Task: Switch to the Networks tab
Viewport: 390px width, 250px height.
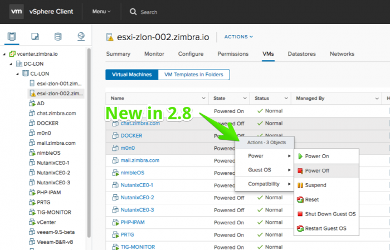Action: point(342,54)
